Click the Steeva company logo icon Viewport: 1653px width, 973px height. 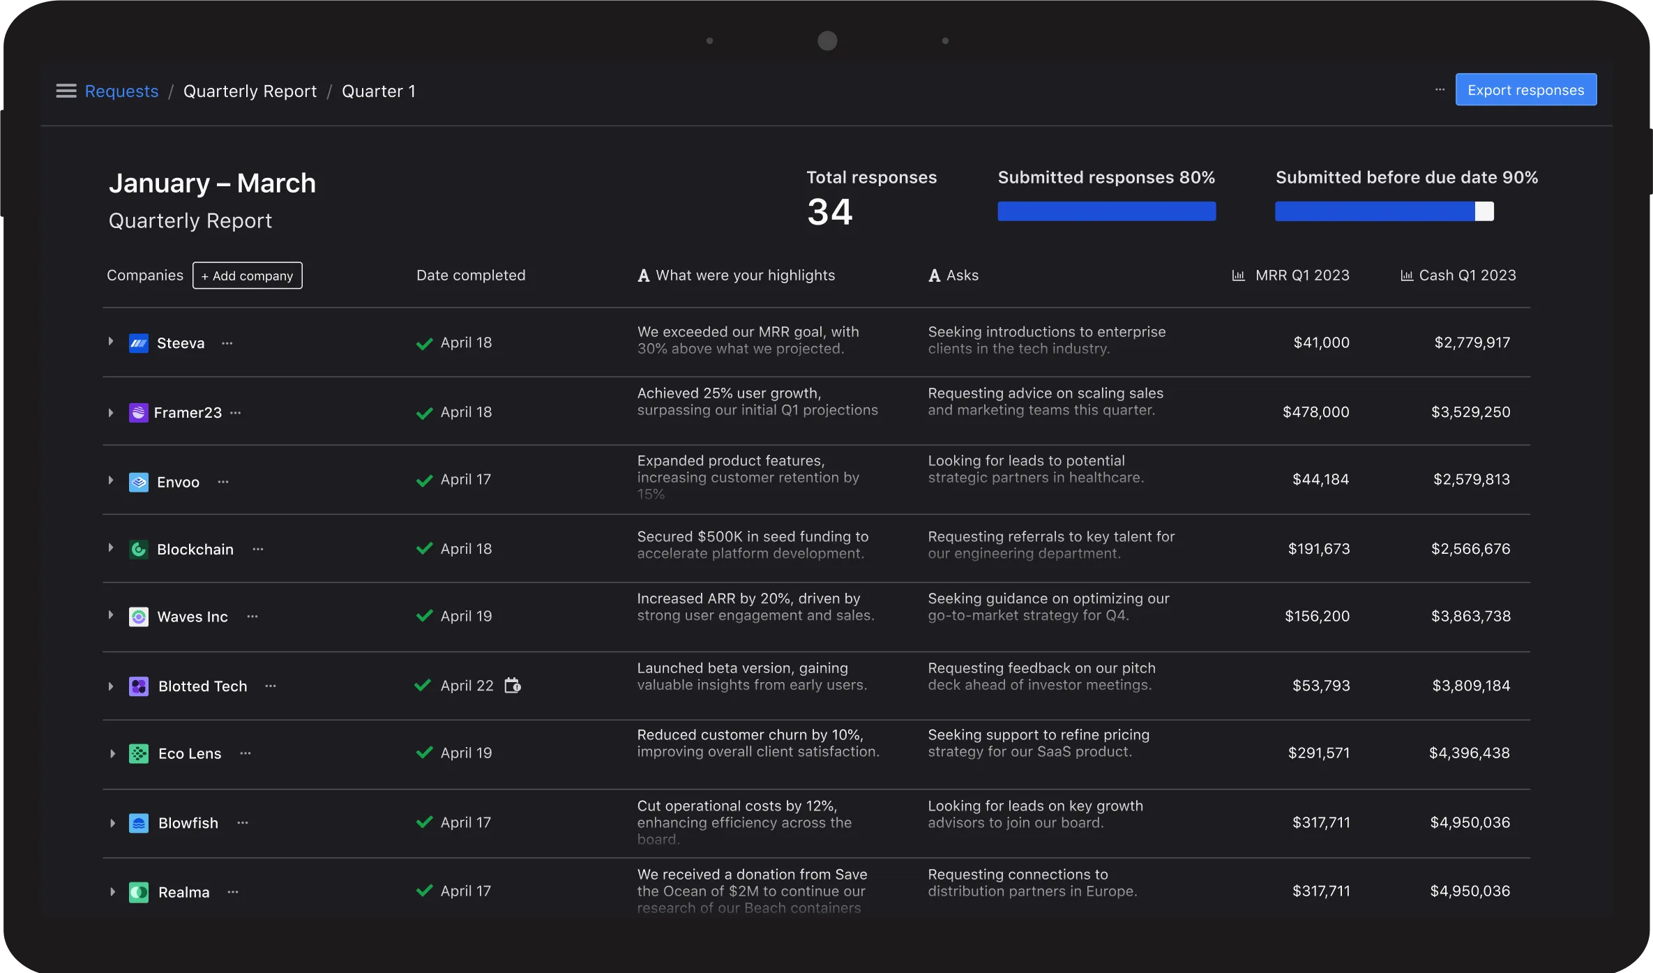click(x=139, y=343)
